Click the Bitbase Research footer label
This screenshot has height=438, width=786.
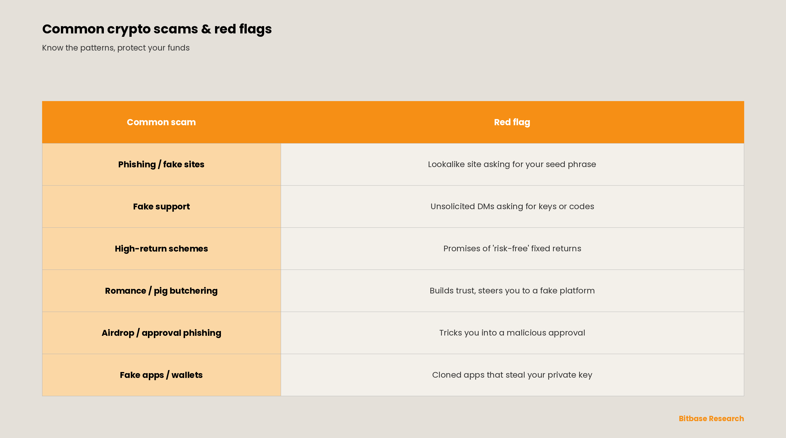711,419
